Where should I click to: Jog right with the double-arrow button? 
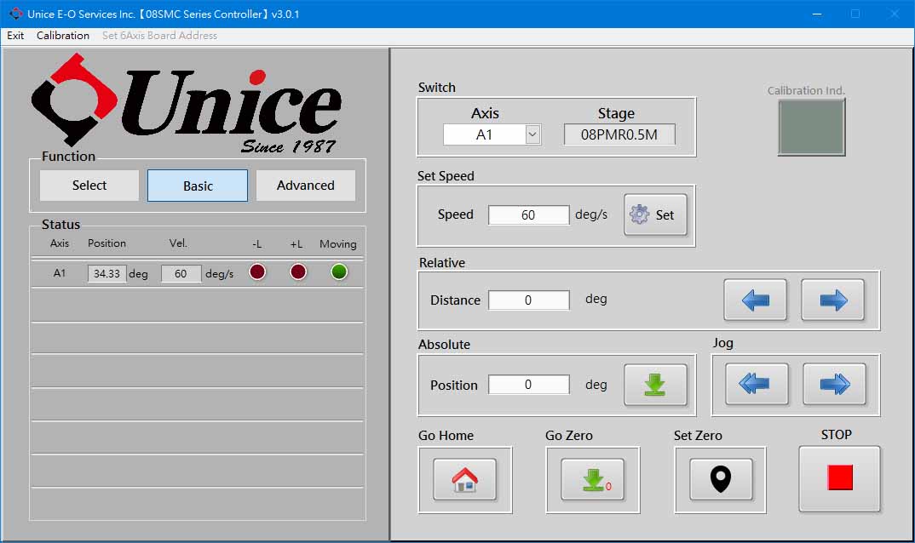click(x=834, y=384)
